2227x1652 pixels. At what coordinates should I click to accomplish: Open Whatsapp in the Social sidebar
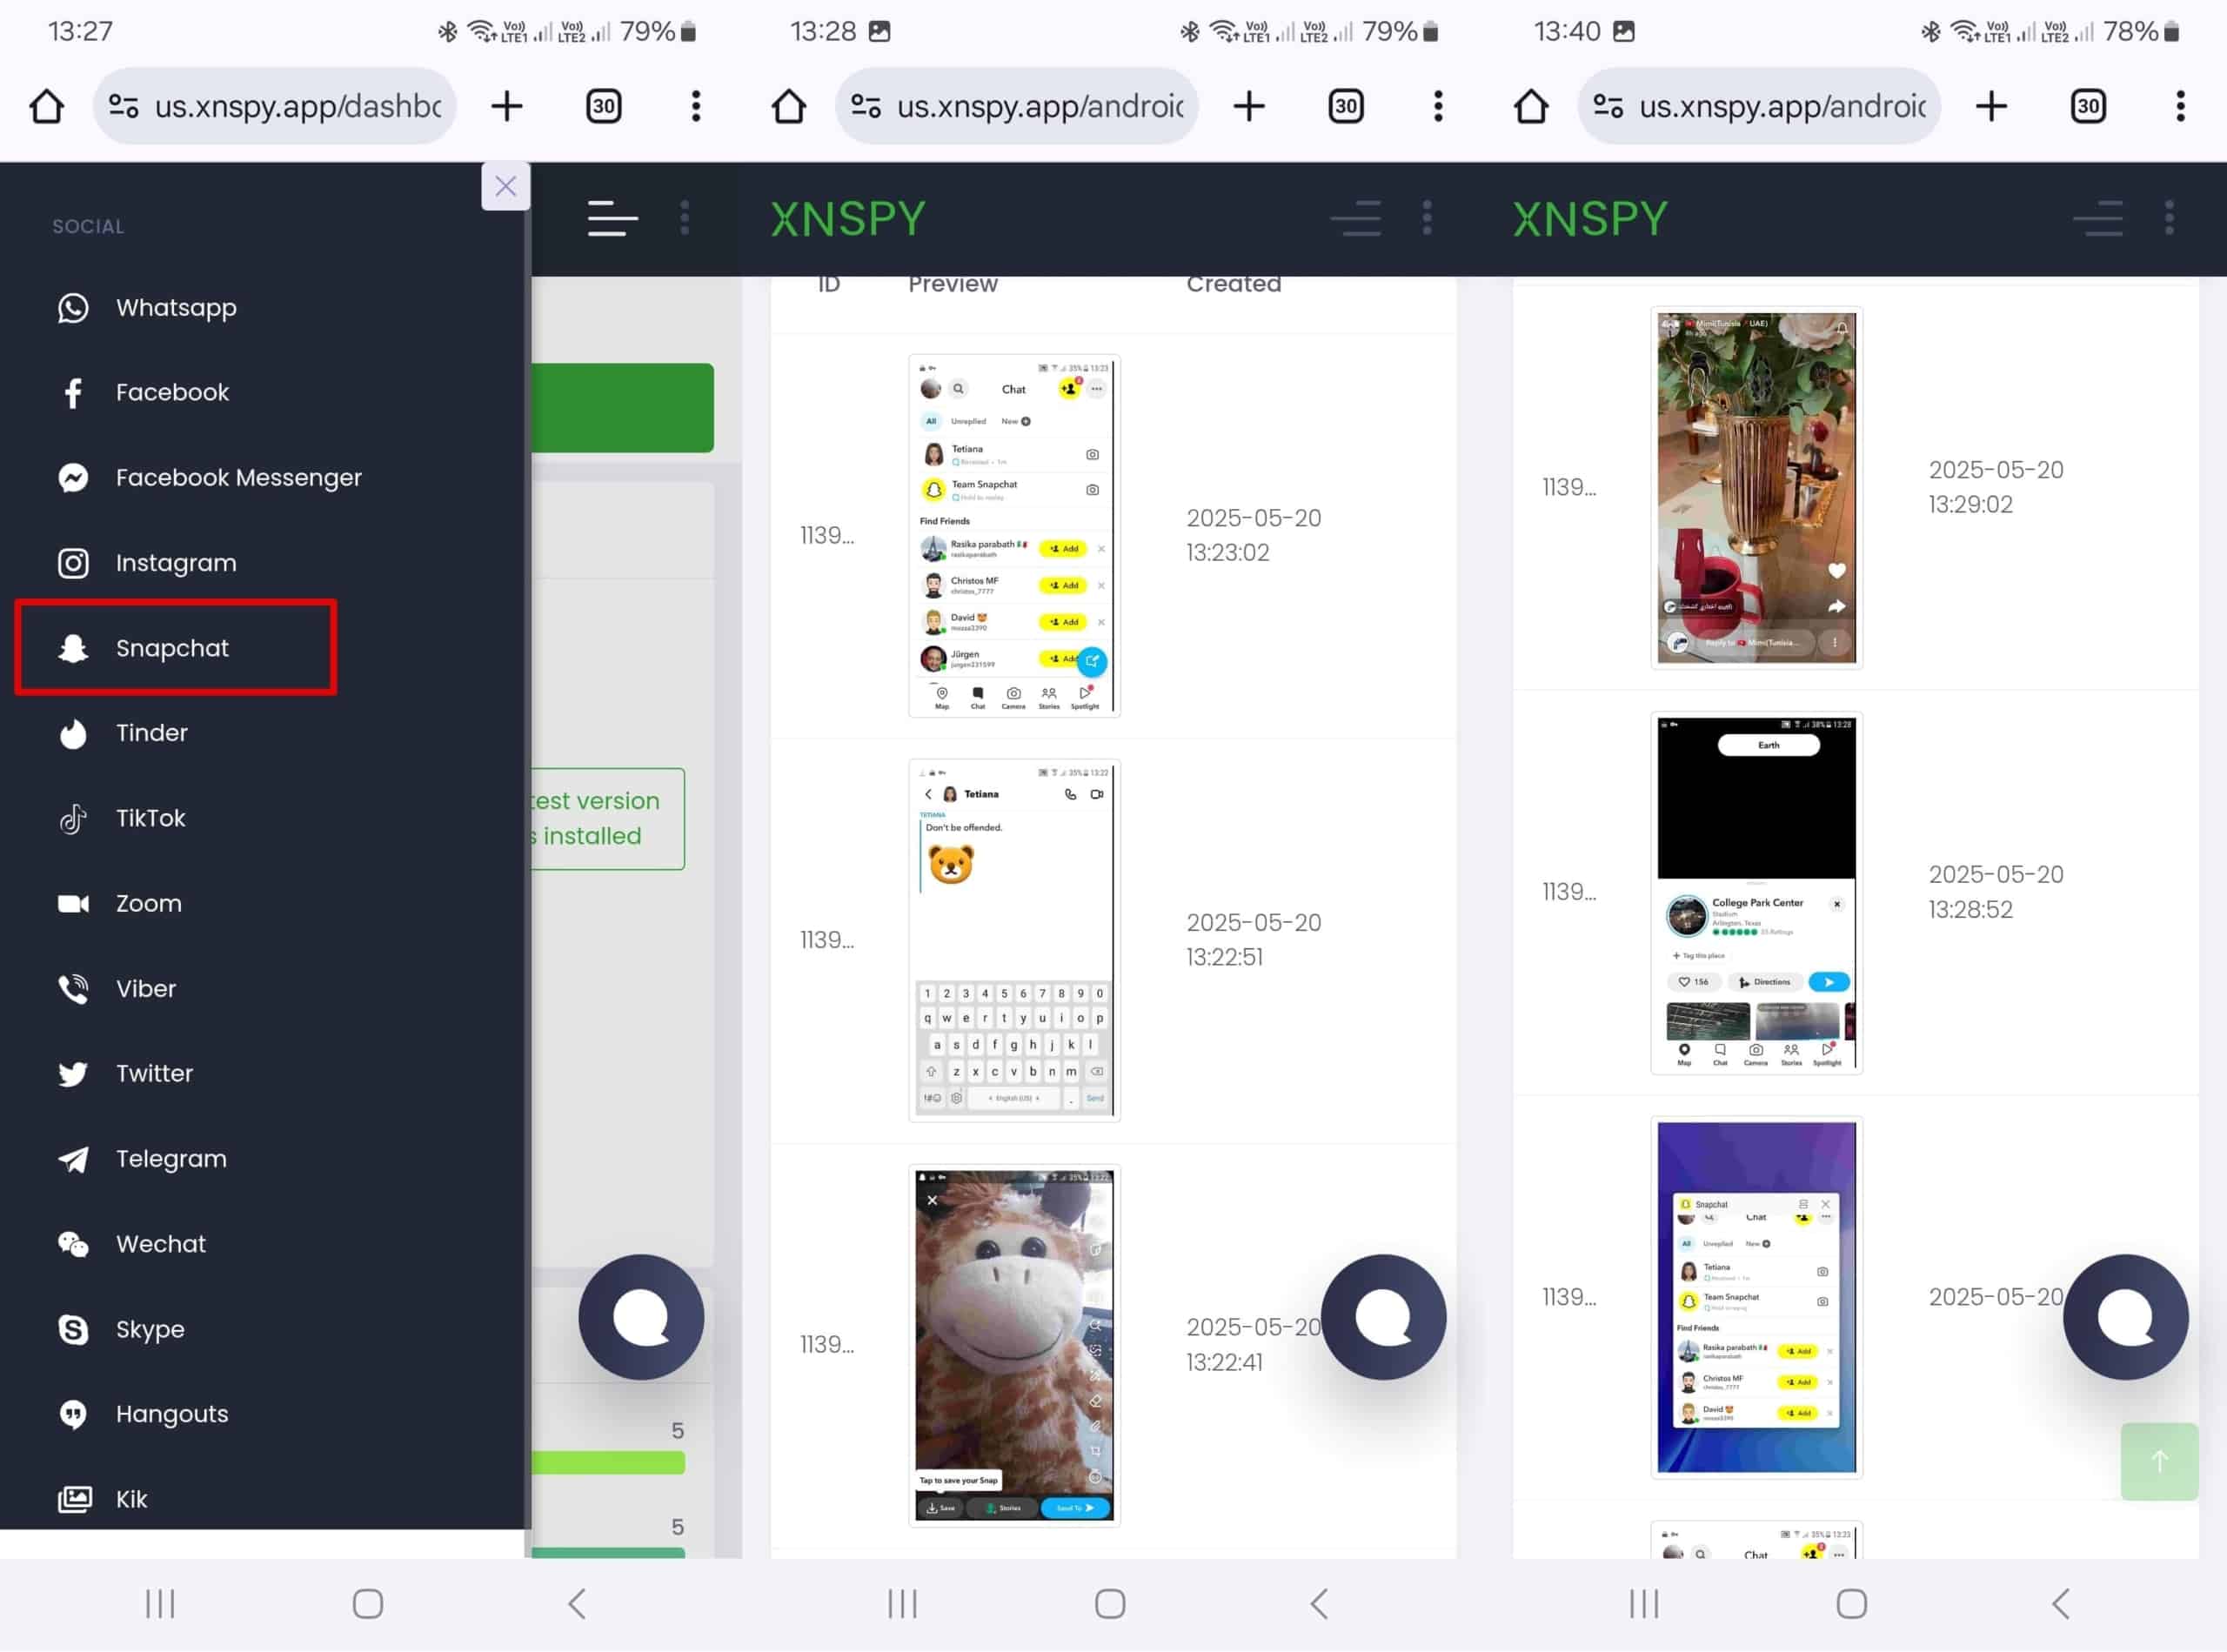click(176, 307)
